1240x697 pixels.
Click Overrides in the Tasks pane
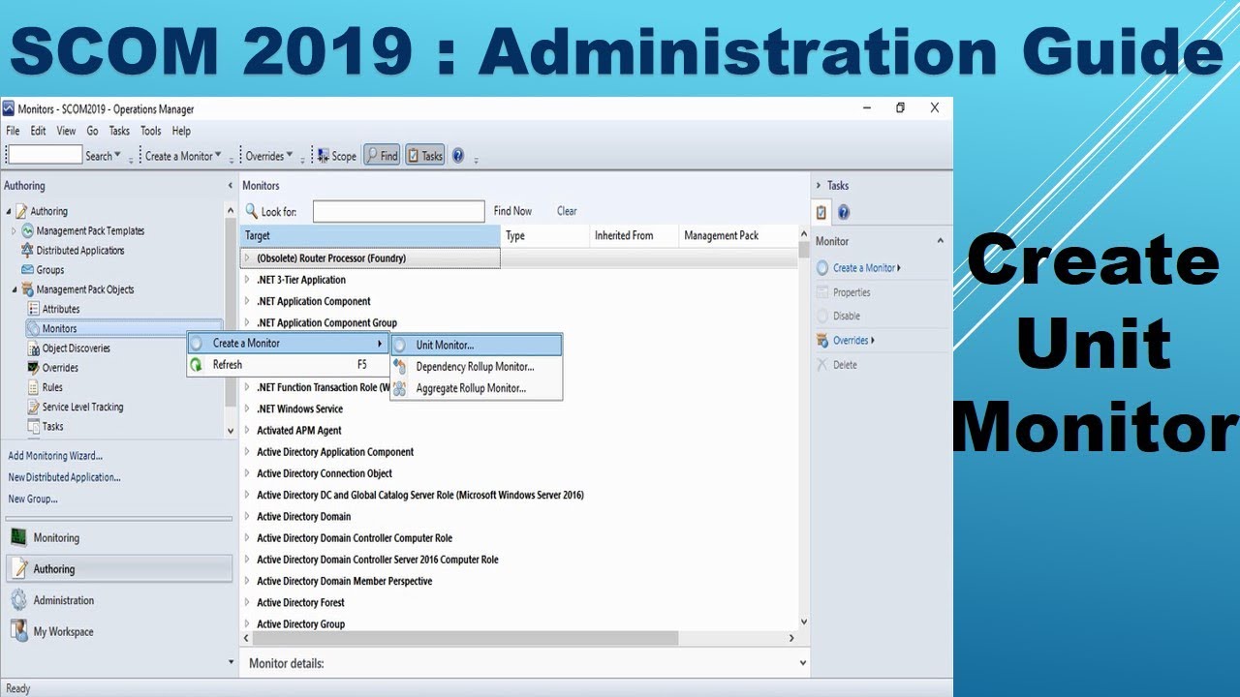coord(852,341)
